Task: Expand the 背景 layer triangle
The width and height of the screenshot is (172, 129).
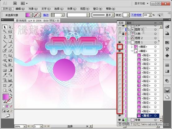Action: [x=129, y=120]
